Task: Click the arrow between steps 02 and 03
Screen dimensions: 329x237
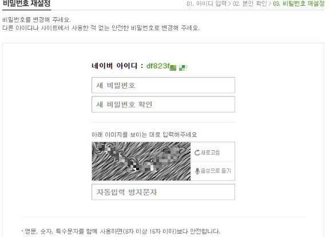Action: click(270, 3)
